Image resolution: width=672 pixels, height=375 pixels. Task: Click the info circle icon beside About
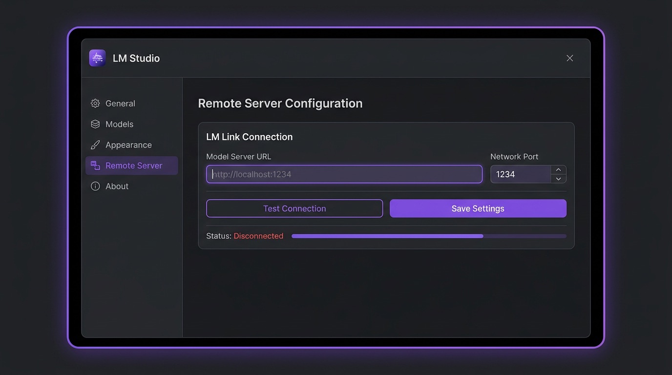[x=95, y=186]
